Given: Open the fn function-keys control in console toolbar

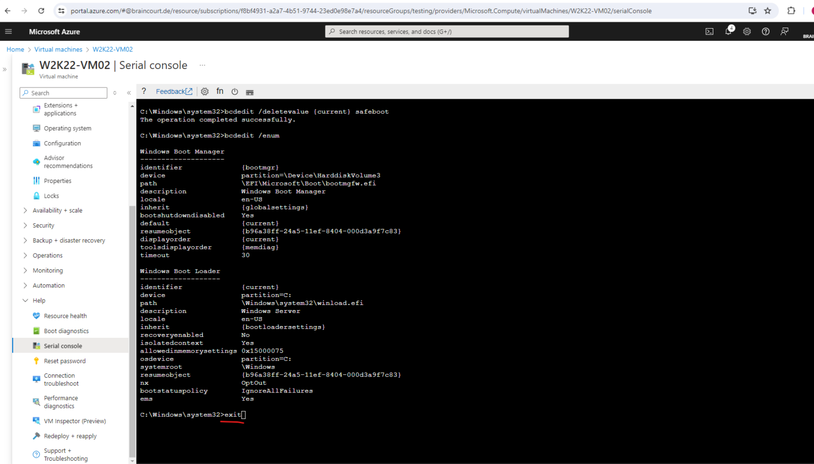Looking at the screenshot, I should [x=220, y=91].
